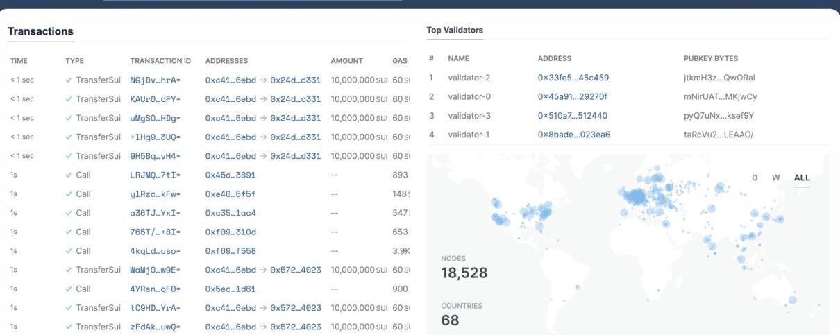Open transaction 4kqLd_uso= details
The width and height of the screenshot is (840, 335).
tap(155, 251)
